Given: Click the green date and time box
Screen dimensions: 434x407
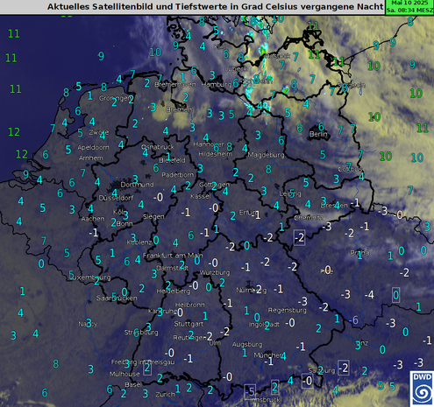Looking at the screenshot, I should (x=409, y=7).
